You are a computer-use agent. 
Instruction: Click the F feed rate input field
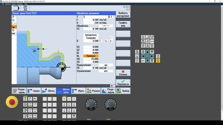[x=91, y=20]
